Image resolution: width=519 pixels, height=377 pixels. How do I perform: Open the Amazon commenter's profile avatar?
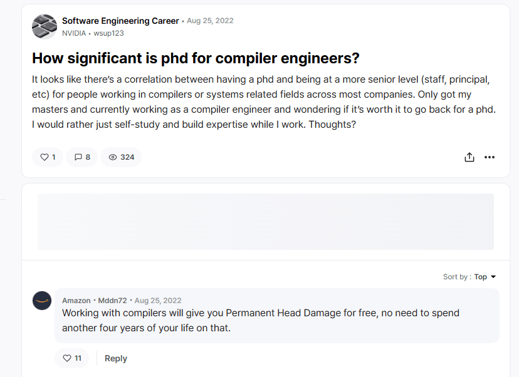(41, 300)
